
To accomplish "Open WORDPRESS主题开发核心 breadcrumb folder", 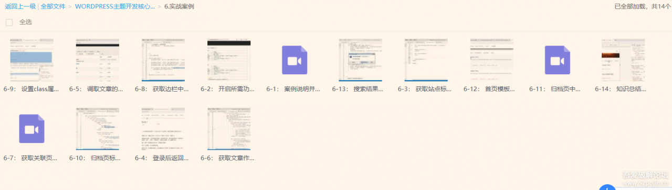I will pos(115,6).
